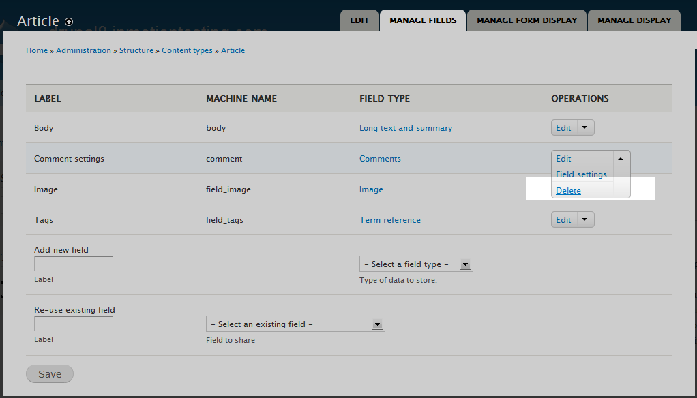This screenshot has width=697, height=398.
Task: Open the Image field type link
Action: pyautogui.click(x=371, y=189)
